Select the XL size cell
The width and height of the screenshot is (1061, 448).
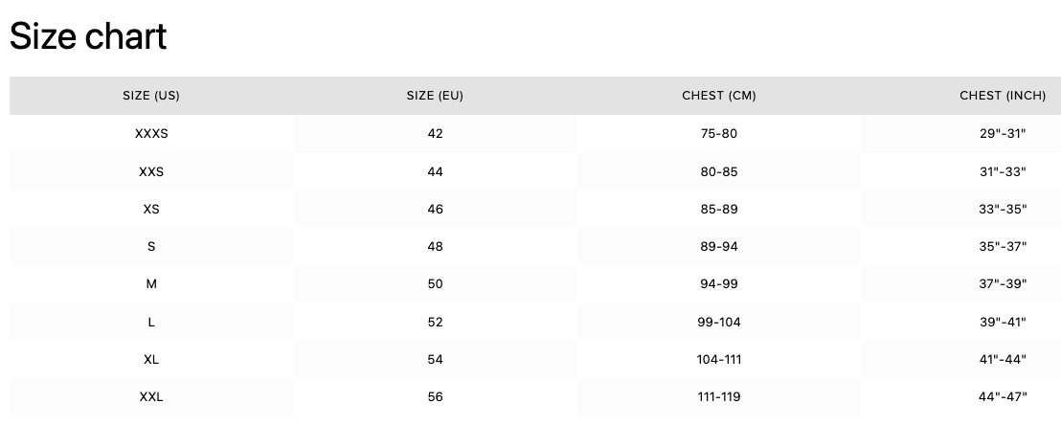(151, 359)
